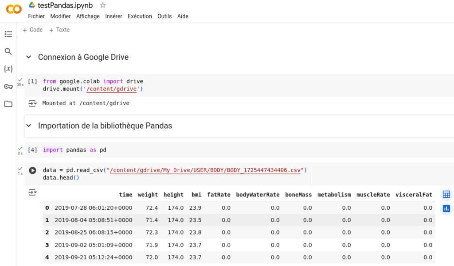Toggle output options for Mounted message
The width and height of the screenshot is (454, 266).
point(32,103)
